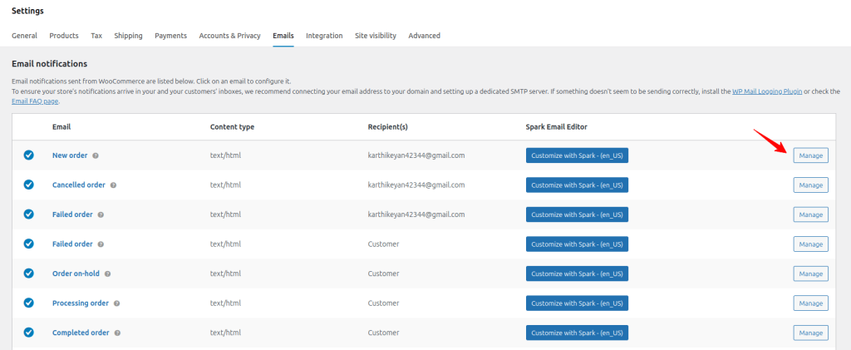This screenshot has height=350, width=851.
Task: Click Manage for the New order email
Action: point(811,155)
